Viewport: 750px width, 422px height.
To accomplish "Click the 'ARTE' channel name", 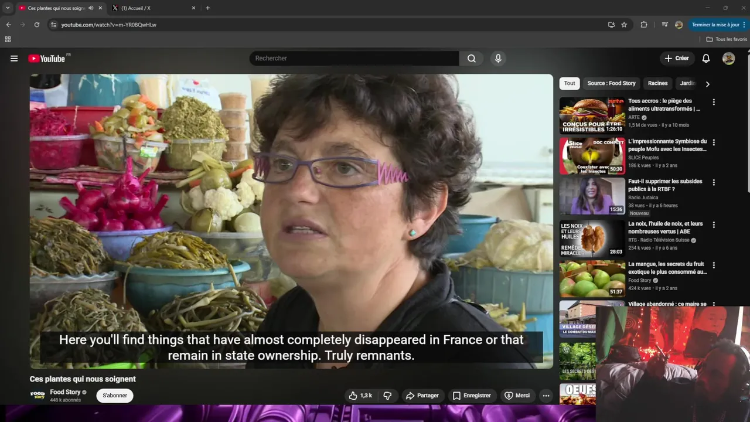I will [x=634, y=117].
